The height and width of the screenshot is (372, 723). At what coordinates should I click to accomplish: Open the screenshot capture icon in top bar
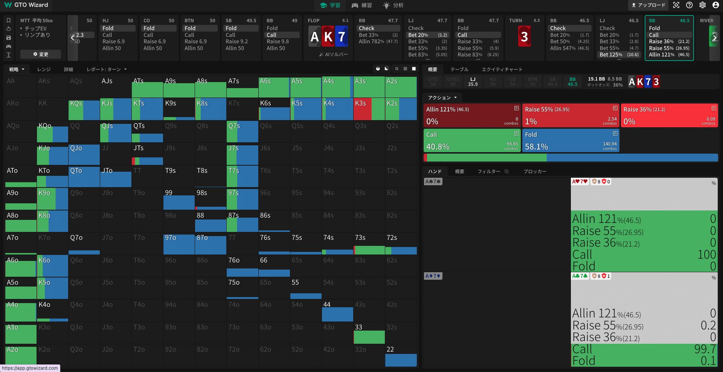(x=676, y=5)
